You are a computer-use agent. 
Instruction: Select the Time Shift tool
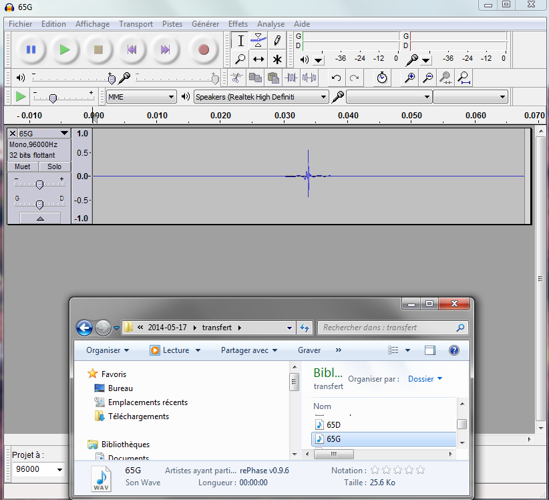[258, 59]
